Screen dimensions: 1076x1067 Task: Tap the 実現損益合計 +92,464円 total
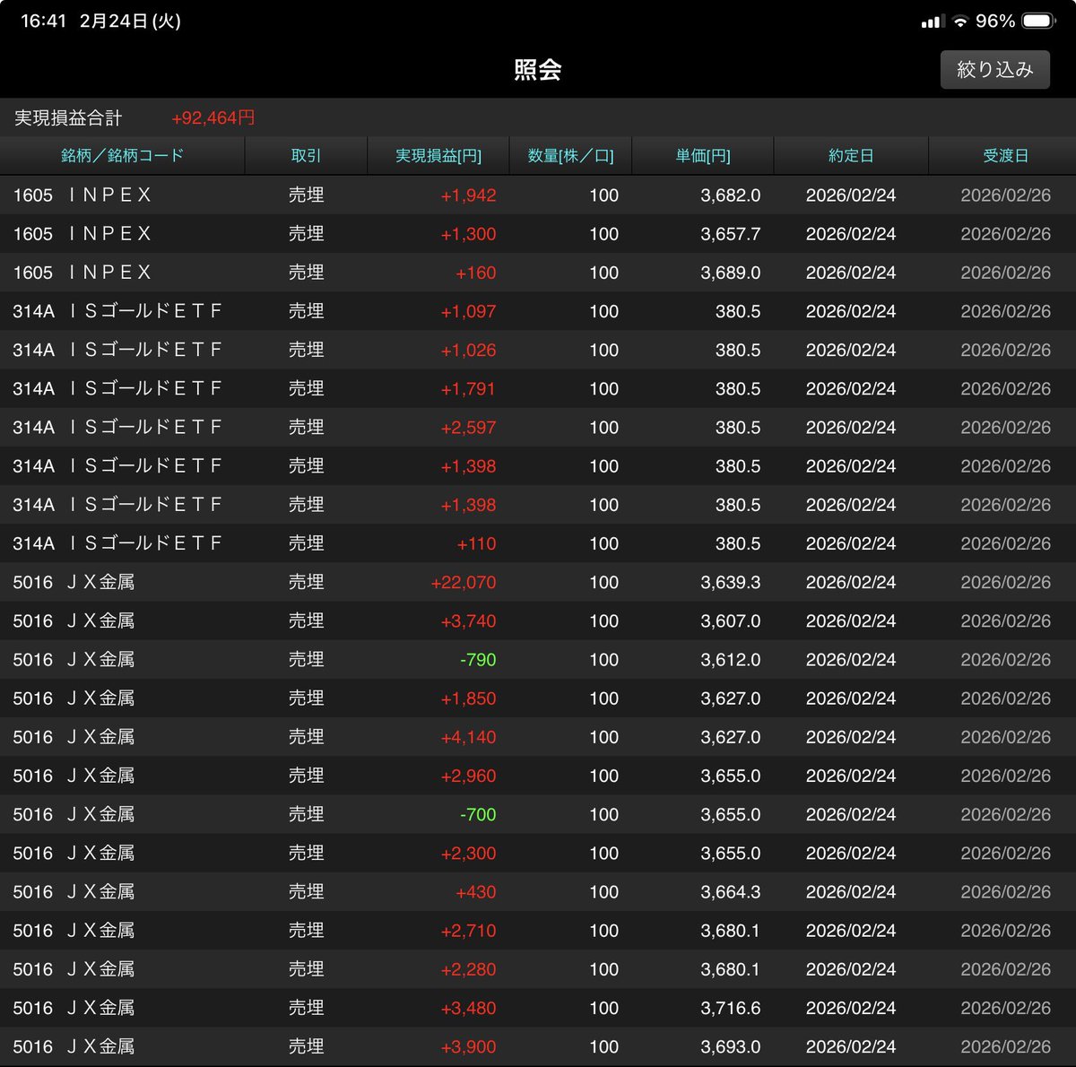[x=134, y=117]
